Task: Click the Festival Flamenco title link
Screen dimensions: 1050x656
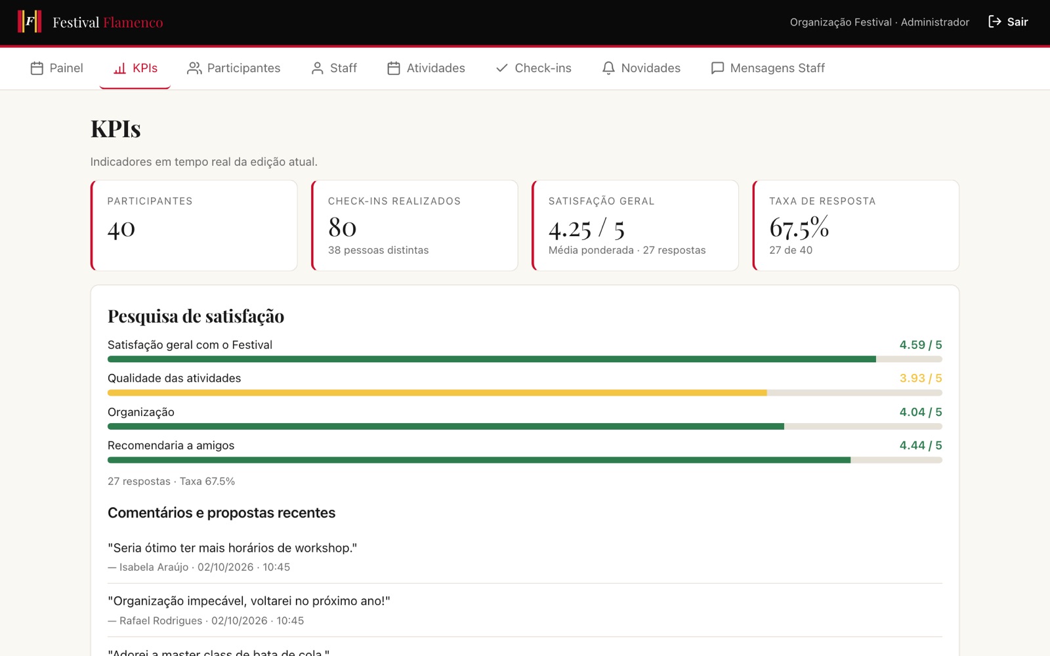Action: 108,22
